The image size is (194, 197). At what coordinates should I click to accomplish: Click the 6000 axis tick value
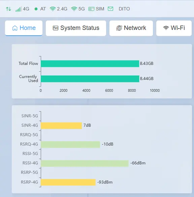coord(109,90)
